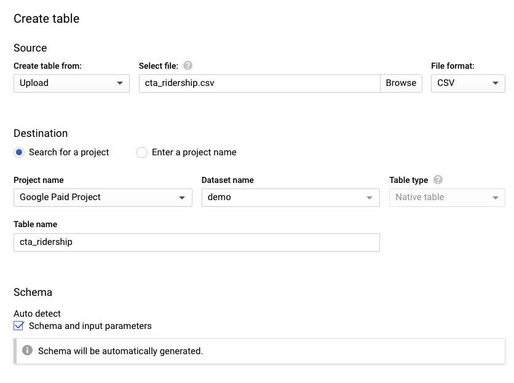Select the 'Search for a project' radio button
514x383 pixels.
click(x=19, y=152)
